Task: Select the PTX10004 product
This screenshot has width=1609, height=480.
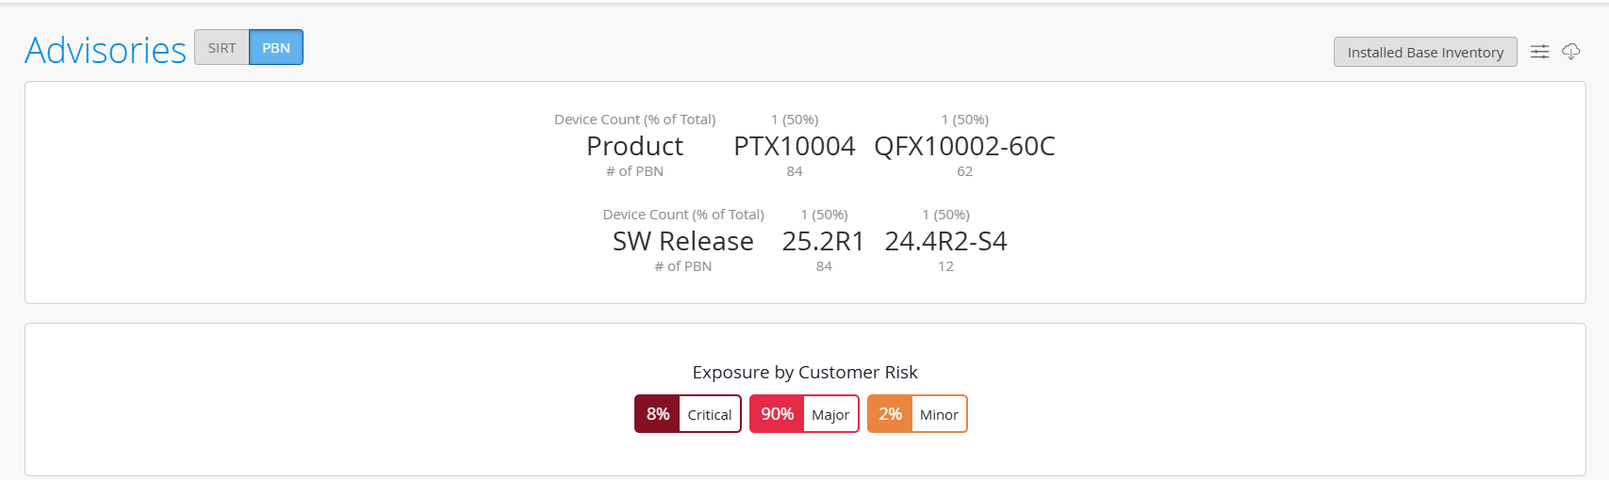Action: [795, 146]
